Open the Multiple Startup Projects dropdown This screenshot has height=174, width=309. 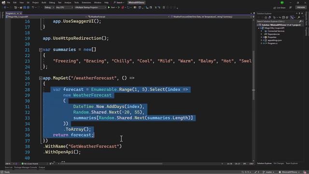(x=90, y=8)
